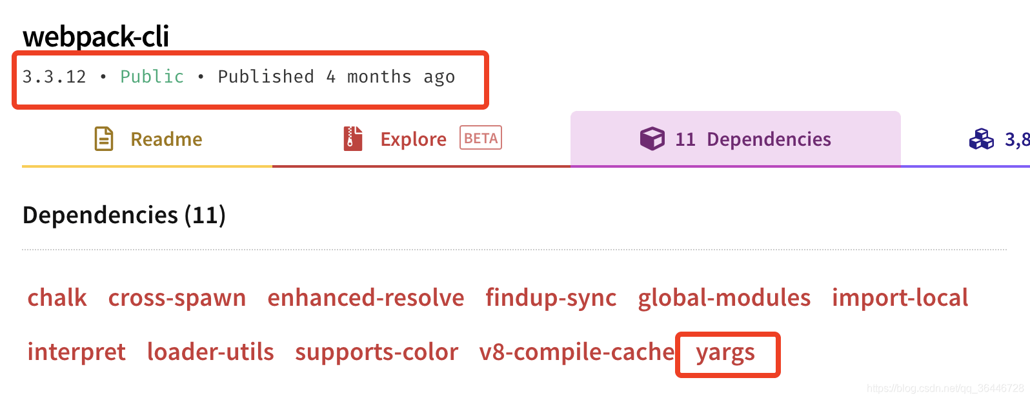Visit the v8-compile-cache package
The image size is (1030, 400).
pos(577,353)
